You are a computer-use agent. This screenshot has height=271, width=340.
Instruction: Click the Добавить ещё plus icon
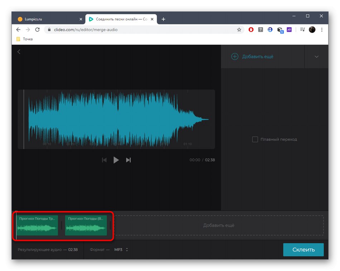pyautogui.click(x=235, y=57)
